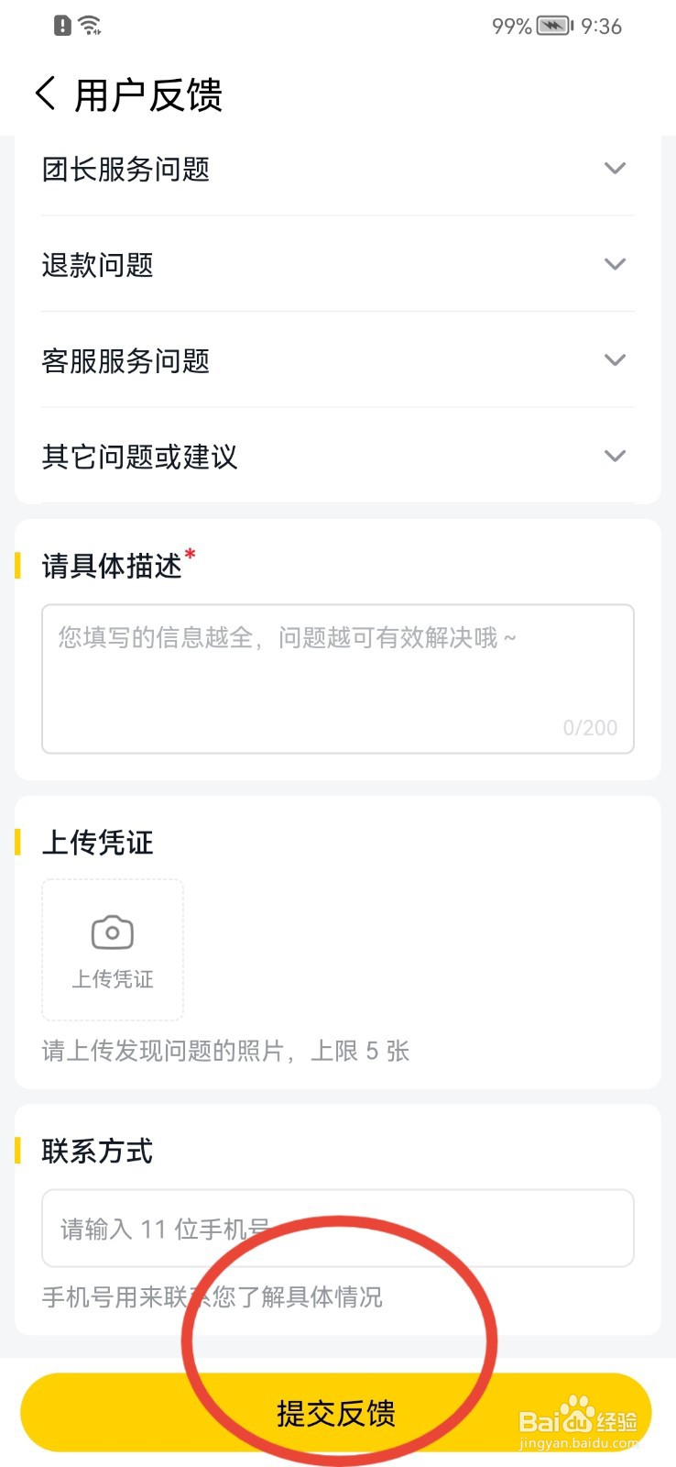The width and height of the screenshot is (676, 1467).
Task: Expand the 其它问题或建议 chevron
Action: (615, 456)
